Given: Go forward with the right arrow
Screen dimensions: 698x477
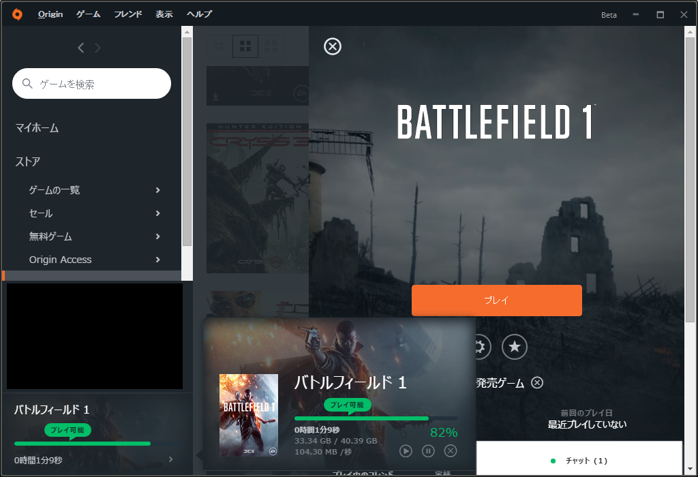Looking at the screenshot, I should click(x=97, y=48).
